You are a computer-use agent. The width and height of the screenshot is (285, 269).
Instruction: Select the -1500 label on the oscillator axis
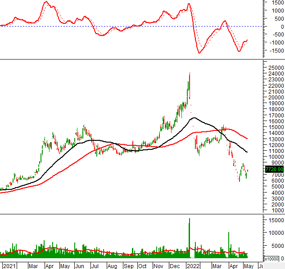(x=273, y=50)
